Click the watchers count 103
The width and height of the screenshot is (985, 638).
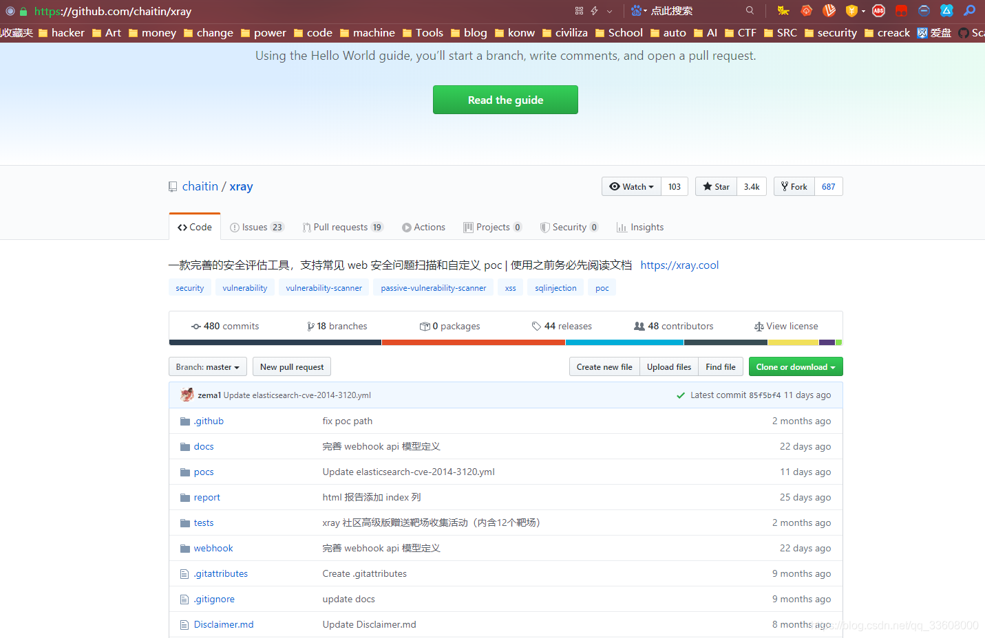click(x=675, y=186)
